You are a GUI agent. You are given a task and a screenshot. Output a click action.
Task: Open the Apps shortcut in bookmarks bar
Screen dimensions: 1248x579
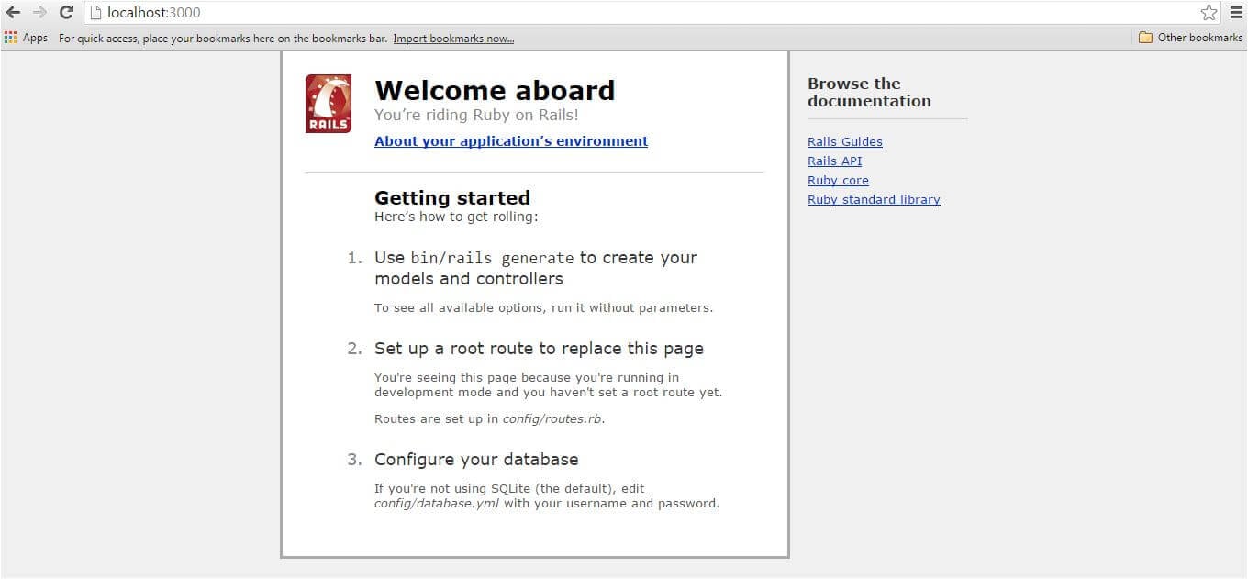[x=27, y=38]
